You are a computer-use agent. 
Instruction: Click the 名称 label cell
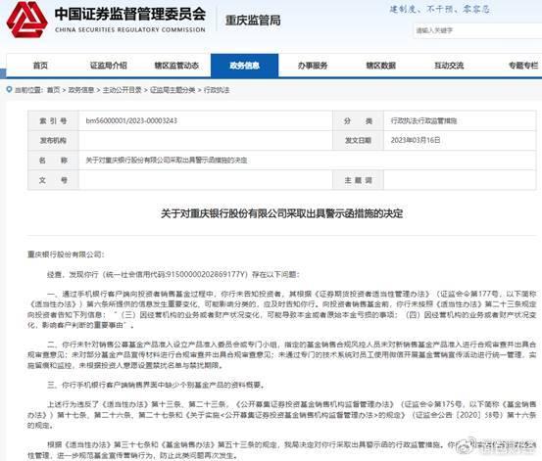[53, 161]
